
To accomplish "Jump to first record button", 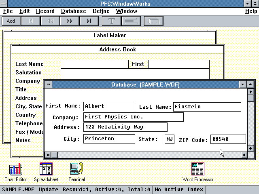I will [31, 21].
